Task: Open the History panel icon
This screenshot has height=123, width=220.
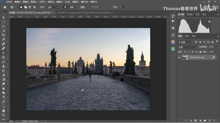Action: pos(173,16)
